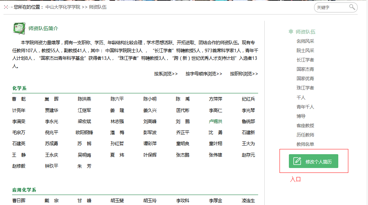Click the search magnifier icon
This screenshot has width=368, height=205.
coord(352,7)
